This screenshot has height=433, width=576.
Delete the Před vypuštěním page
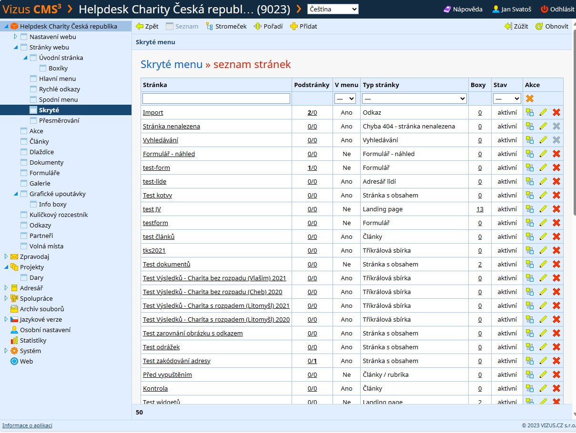[x=556, y=375]
